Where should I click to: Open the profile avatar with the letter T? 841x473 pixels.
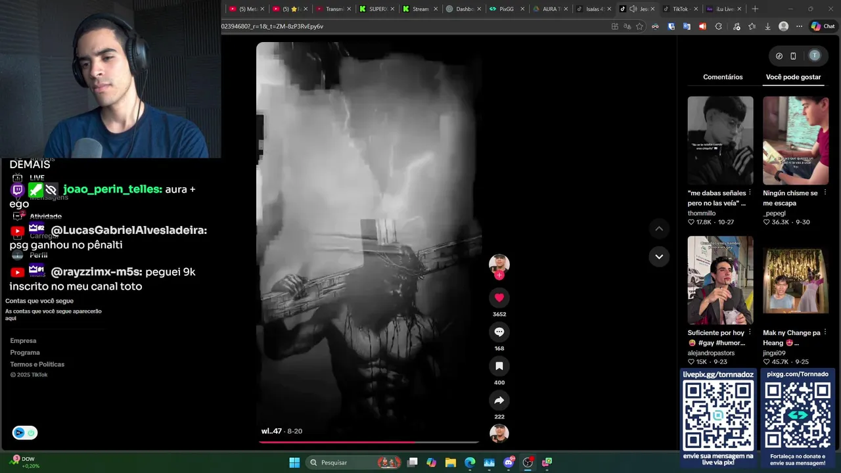click(815, 56)
